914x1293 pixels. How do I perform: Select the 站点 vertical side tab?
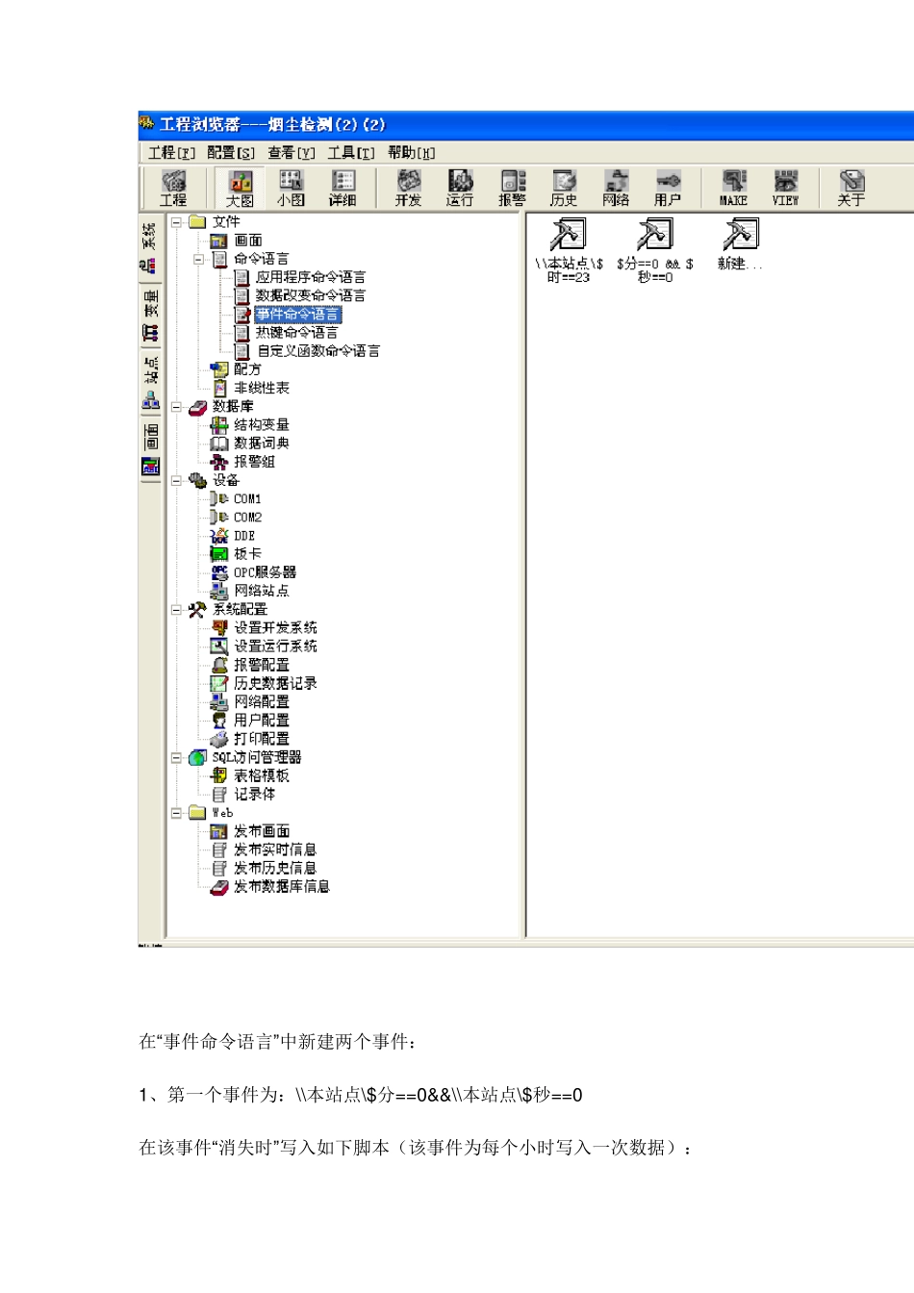[x=151, y=383]
